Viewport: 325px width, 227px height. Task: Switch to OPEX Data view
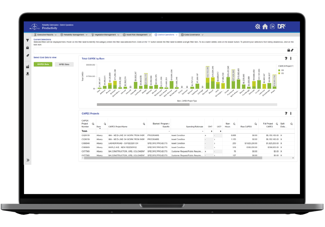click(x=64, y=64)
